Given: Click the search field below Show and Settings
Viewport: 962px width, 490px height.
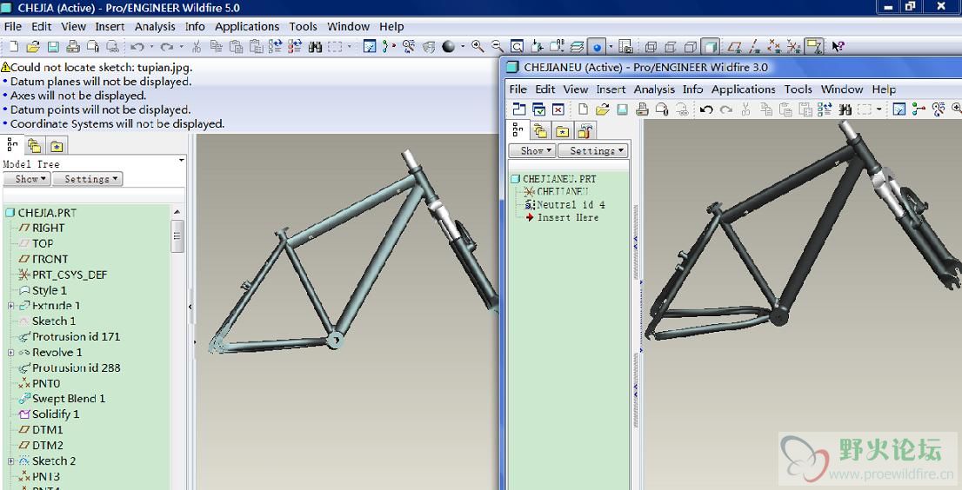Looking at the screenshot, I should (94, 195).
